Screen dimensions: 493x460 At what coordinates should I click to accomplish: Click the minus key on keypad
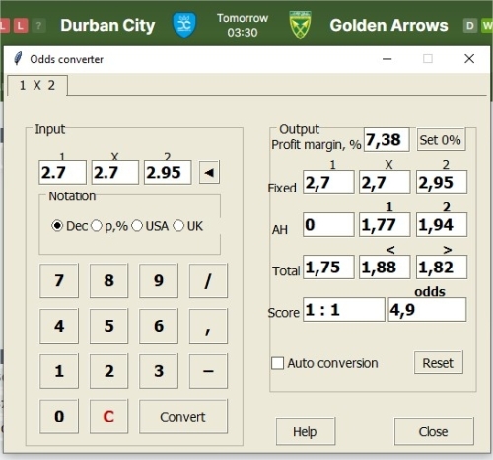point(208,371)
